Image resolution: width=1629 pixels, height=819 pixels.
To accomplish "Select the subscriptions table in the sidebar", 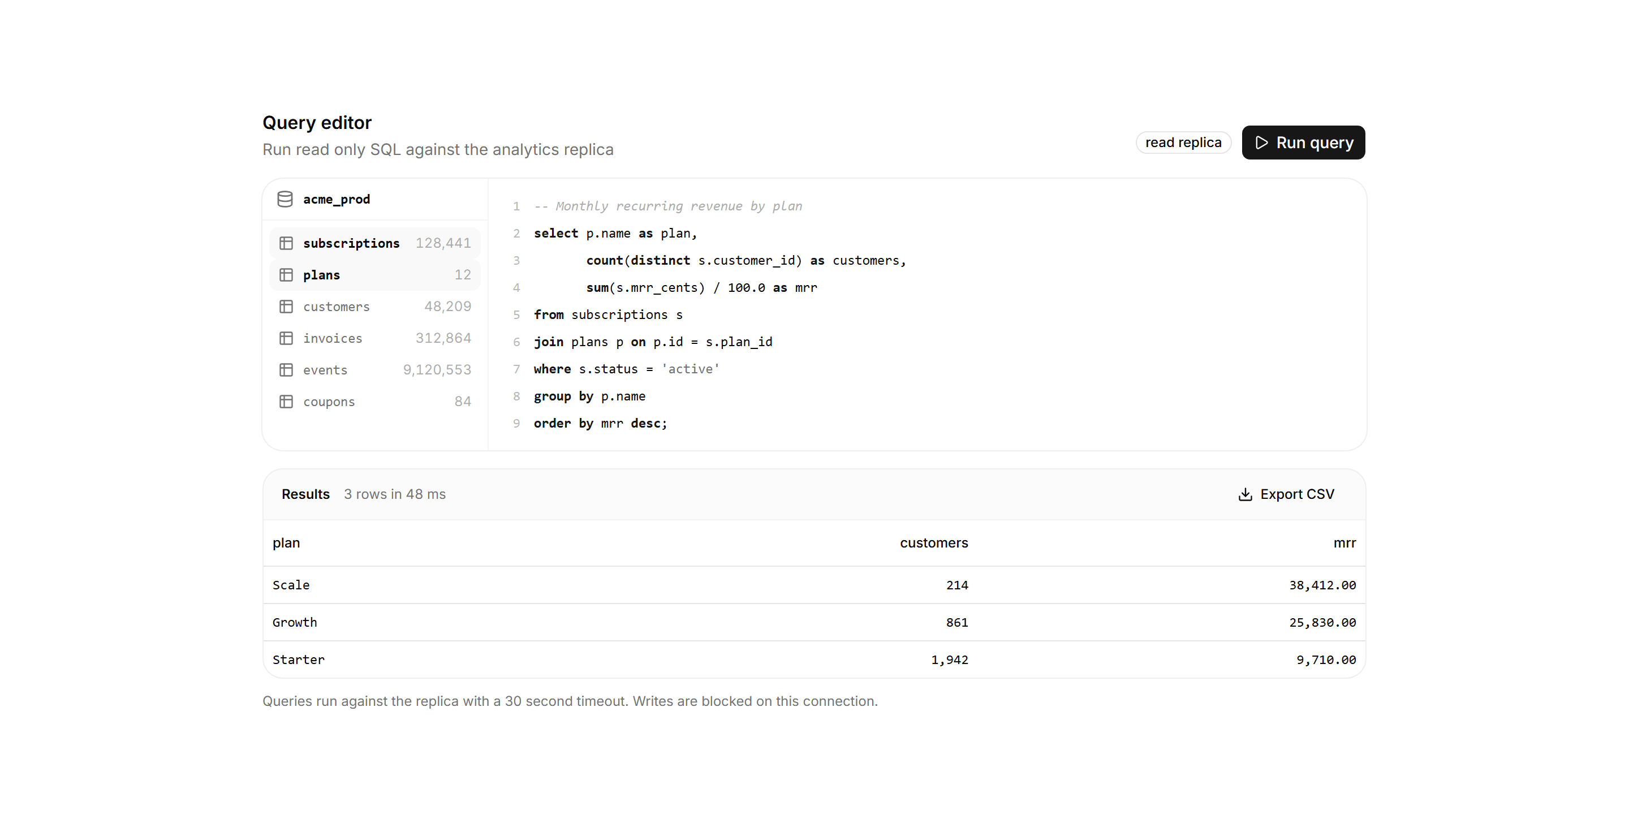I will coord(375,243).
